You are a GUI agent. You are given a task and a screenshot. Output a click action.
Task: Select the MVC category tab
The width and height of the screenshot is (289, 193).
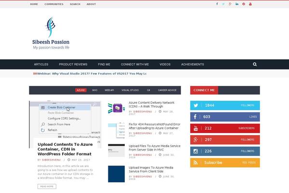pyautogui.click(x=95, y=90)
